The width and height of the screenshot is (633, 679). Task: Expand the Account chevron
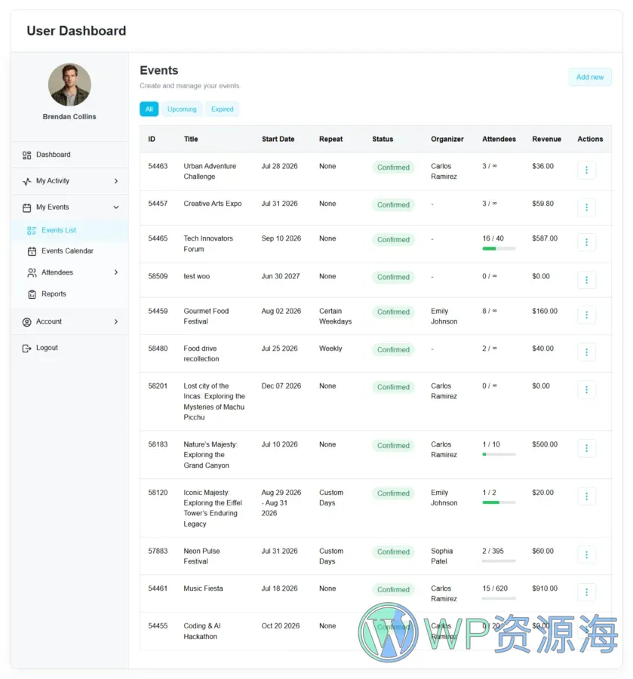(x=116, y=321)
